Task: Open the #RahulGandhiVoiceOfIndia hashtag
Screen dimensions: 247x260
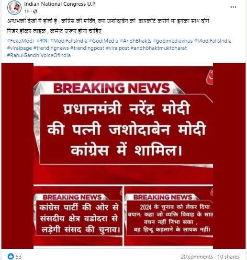Action: [x=39, y=55]
